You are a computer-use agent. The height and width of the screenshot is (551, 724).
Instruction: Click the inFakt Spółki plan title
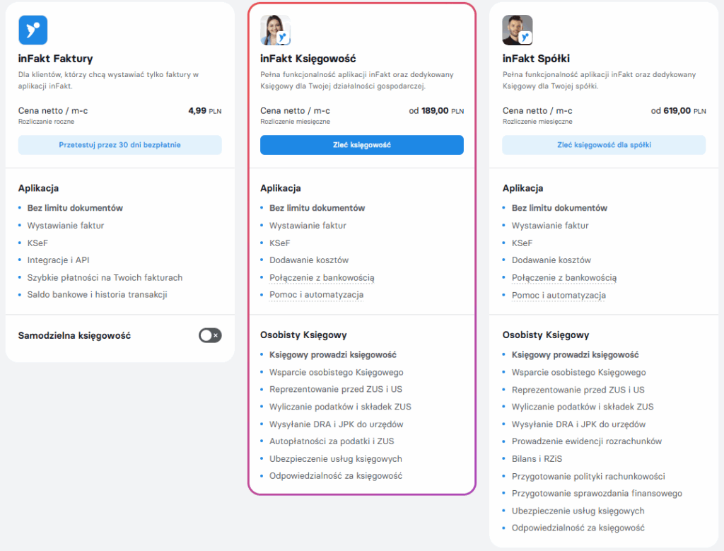[x=536, y=59]
